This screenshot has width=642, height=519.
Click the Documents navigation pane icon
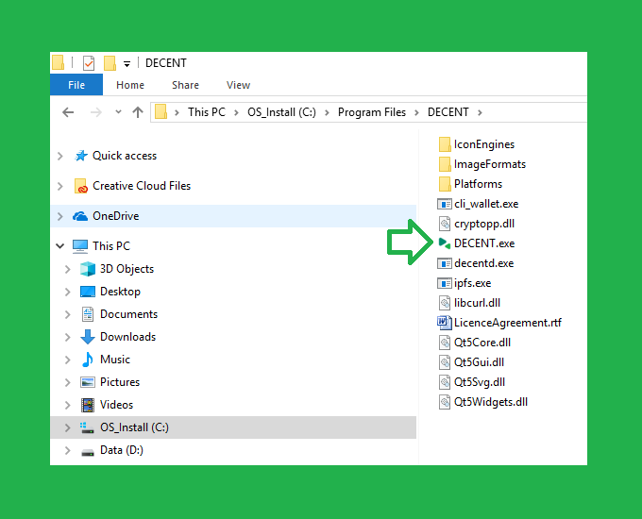(x=88, y=314)
